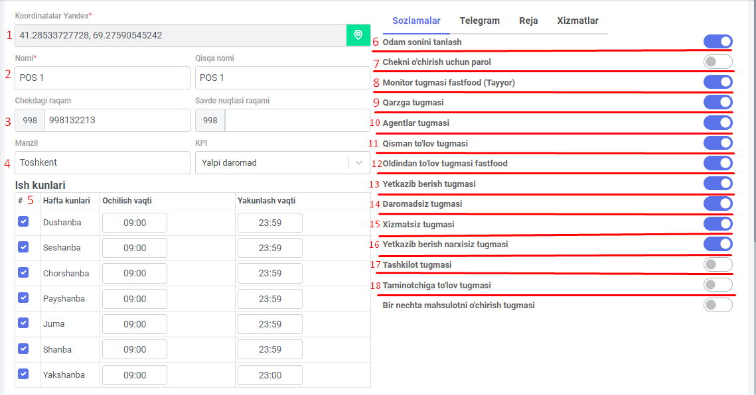This screenshot has width=756, height=395.
Task: Click the Chekdagi raqam phone field
Action: (x=117, y=121)
